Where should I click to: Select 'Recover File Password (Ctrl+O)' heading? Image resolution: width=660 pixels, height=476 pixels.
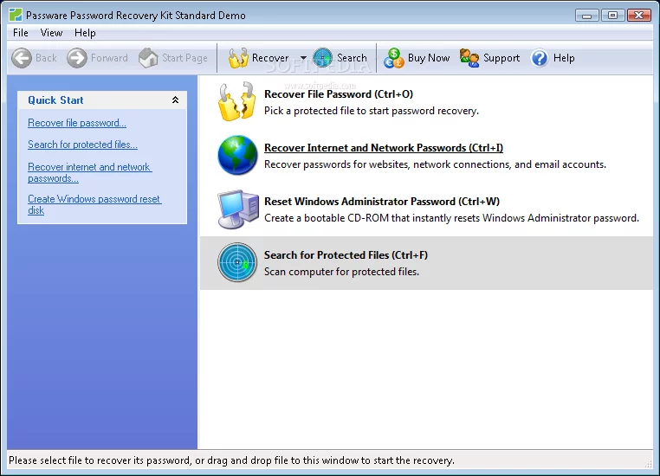coord(339,93)
